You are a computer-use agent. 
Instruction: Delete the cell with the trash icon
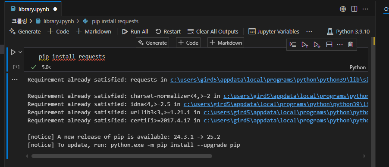(x=350, y=45)
